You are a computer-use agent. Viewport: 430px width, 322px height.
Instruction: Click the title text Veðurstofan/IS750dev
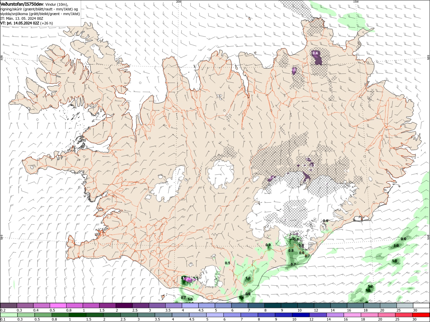tap(22, 4)
